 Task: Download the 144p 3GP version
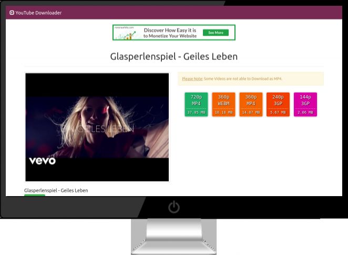pyautogui.click(x=305, y=104)
